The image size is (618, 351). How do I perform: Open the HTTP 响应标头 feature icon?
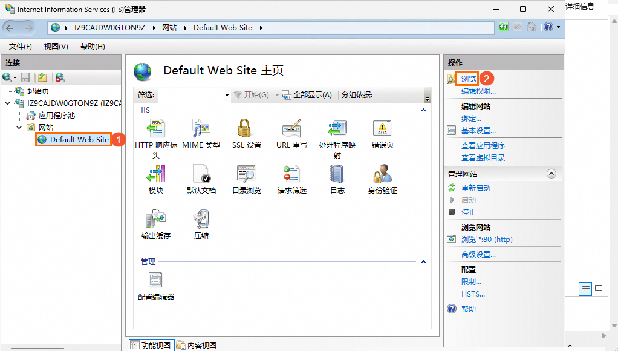156,128
